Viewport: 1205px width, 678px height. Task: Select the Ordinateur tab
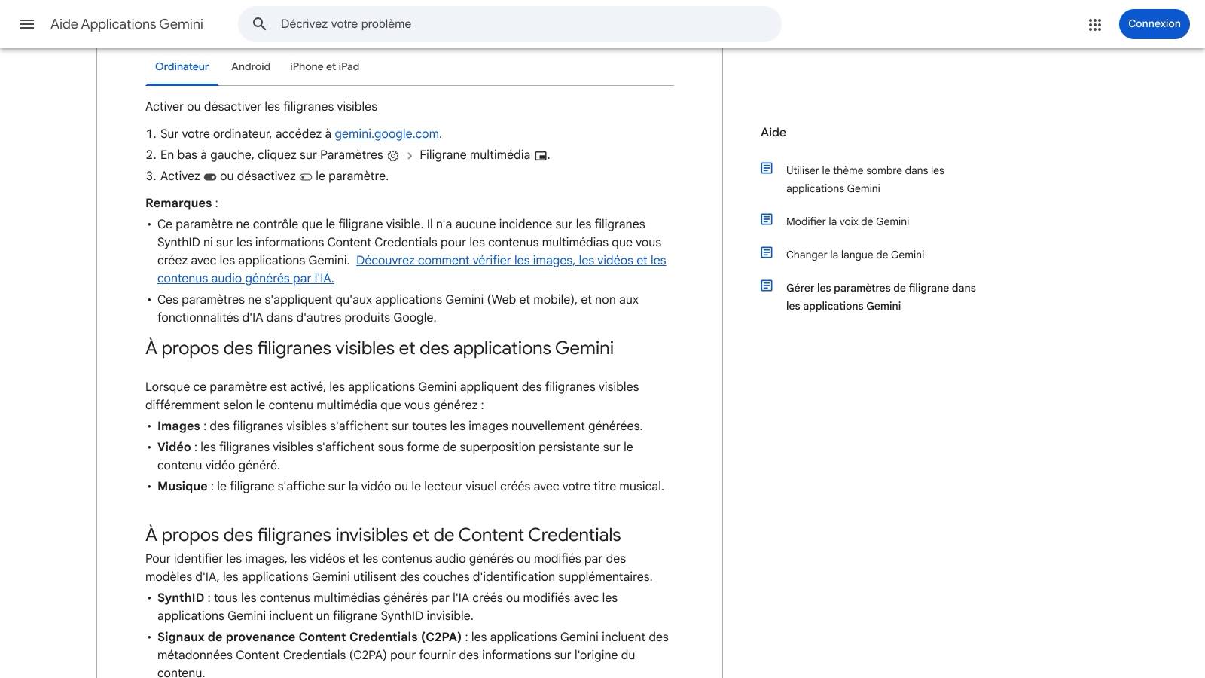pyautogui.click(x=182, y=66)
